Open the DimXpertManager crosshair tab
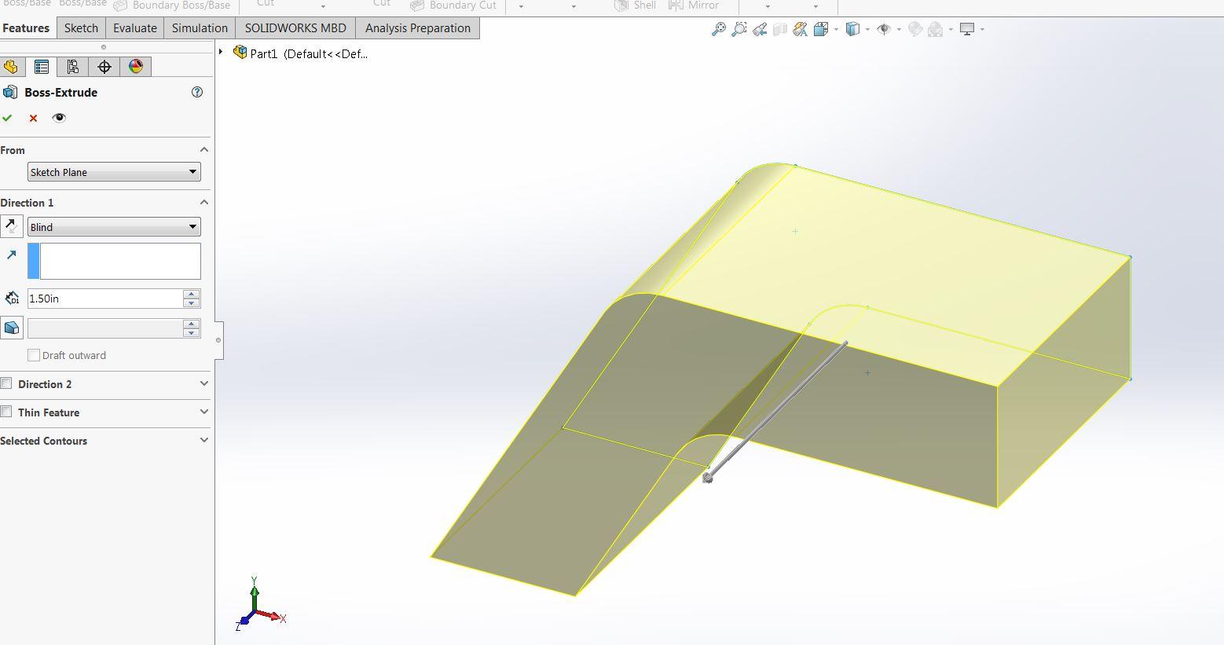 pyautogui.click(x=104, y=67)
